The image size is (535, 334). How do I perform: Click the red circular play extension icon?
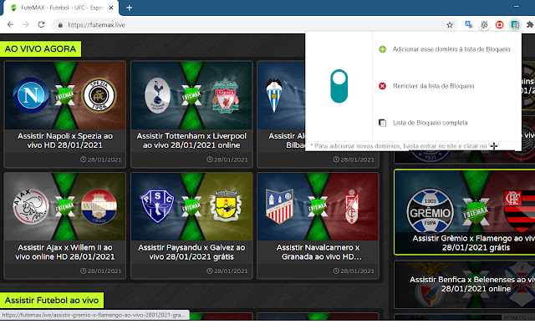point(500,24)
